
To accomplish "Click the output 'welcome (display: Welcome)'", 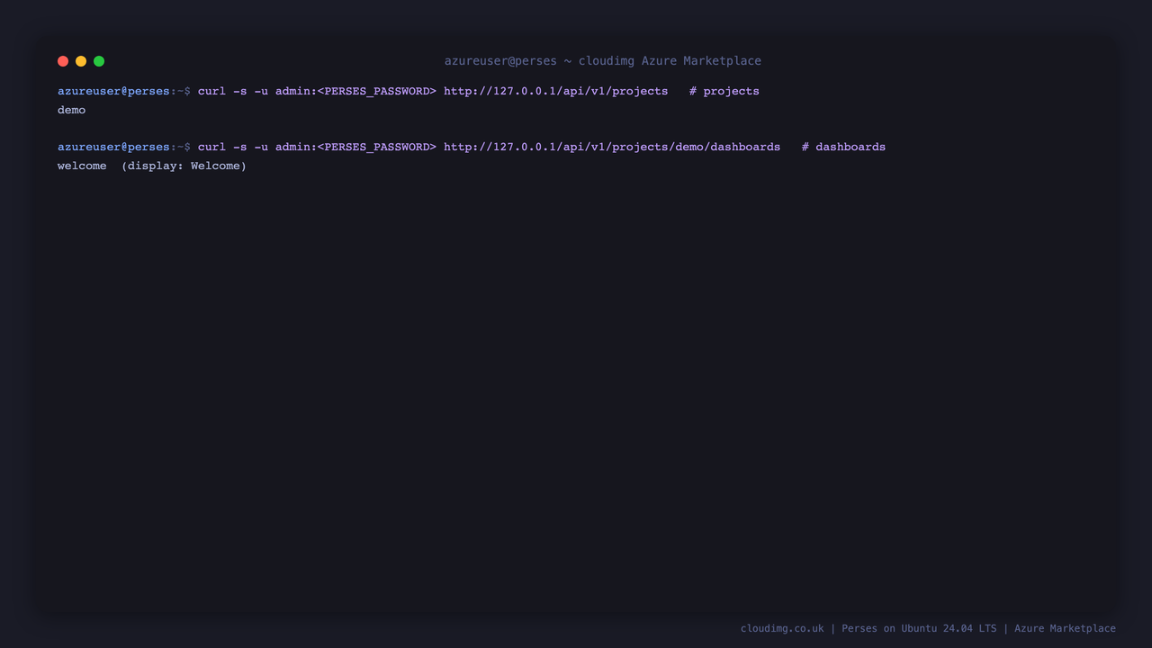I will click(x=152, y=166).
